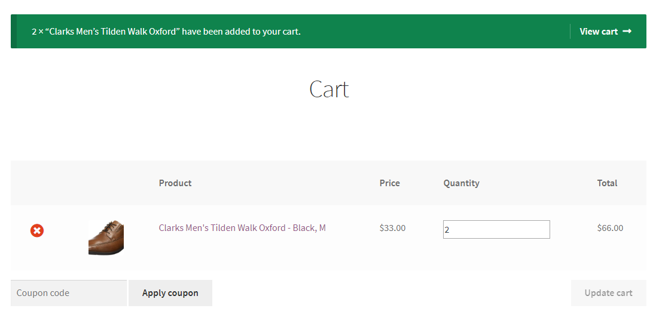The image size is (656, 336).
Task: Click the arrow icon beside View cart
Action: click(627, 31)
